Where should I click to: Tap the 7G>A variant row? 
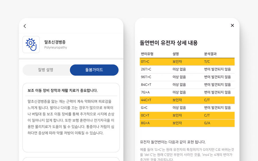187,92
